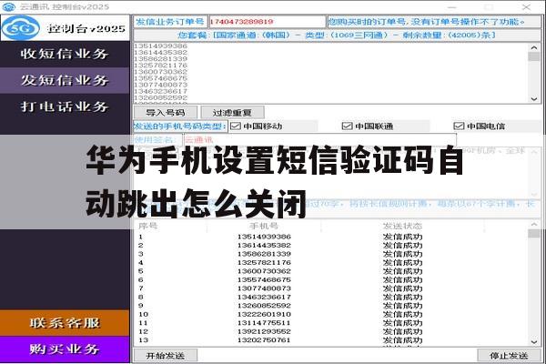546x364 pixels.
Task: Open 打电话业务 section
Action: [x=65, y=106]
